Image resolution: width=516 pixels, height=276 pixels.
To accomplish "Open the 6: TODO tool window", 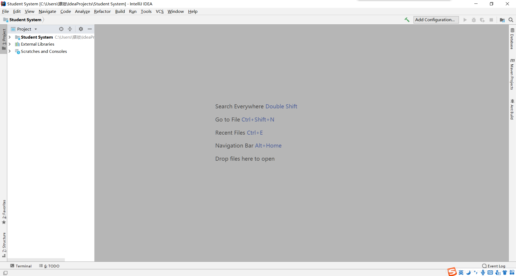I will pos(49,266).
